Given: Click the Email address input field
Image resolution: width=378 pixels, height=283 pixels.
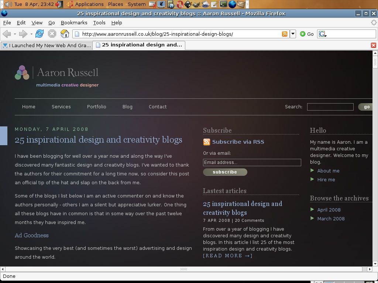Looking at the screenshot, I should coord(252,163).
